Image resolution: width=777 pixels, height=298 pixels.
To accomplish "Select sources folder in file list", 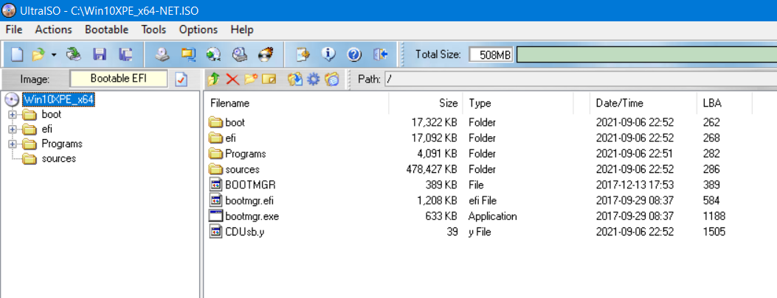I will [x=242, y=169].
